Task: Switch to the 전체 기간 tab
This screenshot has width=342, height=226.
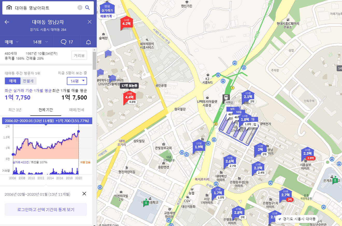Action: (x=46, y=110)
